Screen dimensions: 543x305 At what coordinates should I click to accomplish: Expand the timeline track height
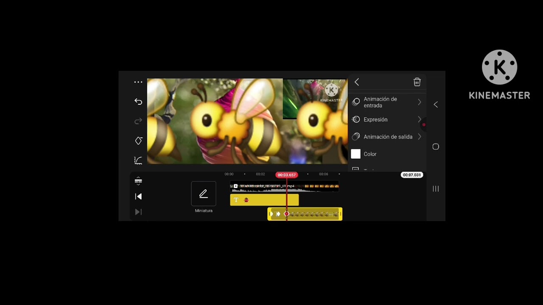click(138, 181)
